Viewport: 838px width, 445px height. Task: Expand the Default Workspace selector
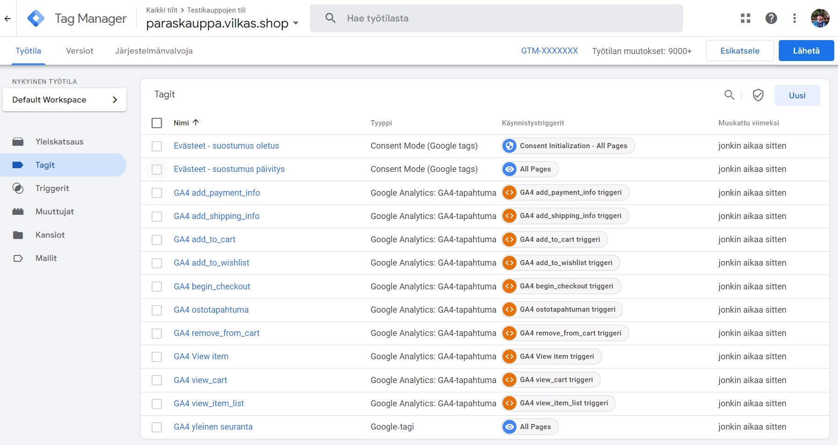[x=64, y=100]
